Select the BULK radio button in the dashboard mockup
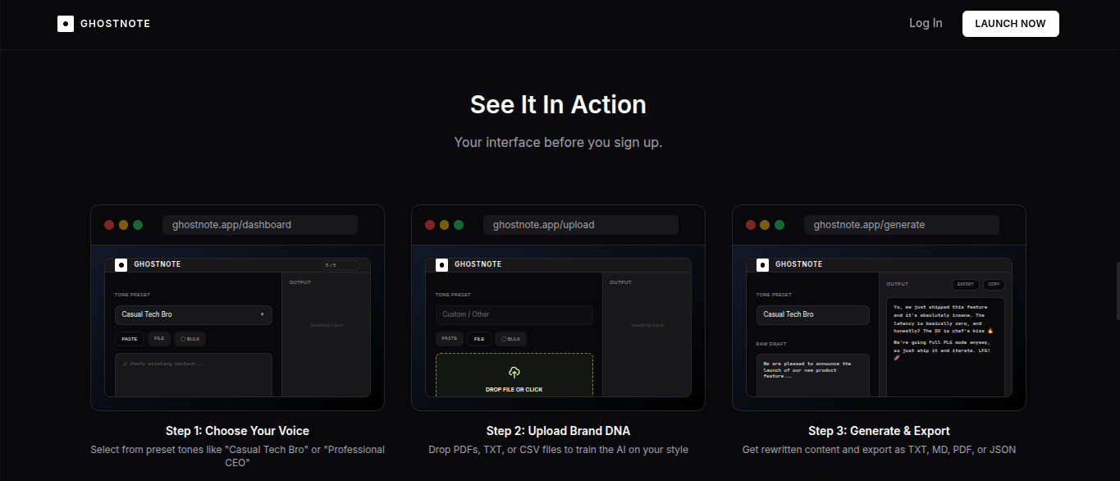The image size is (1120, 481). tap(190, 338)
